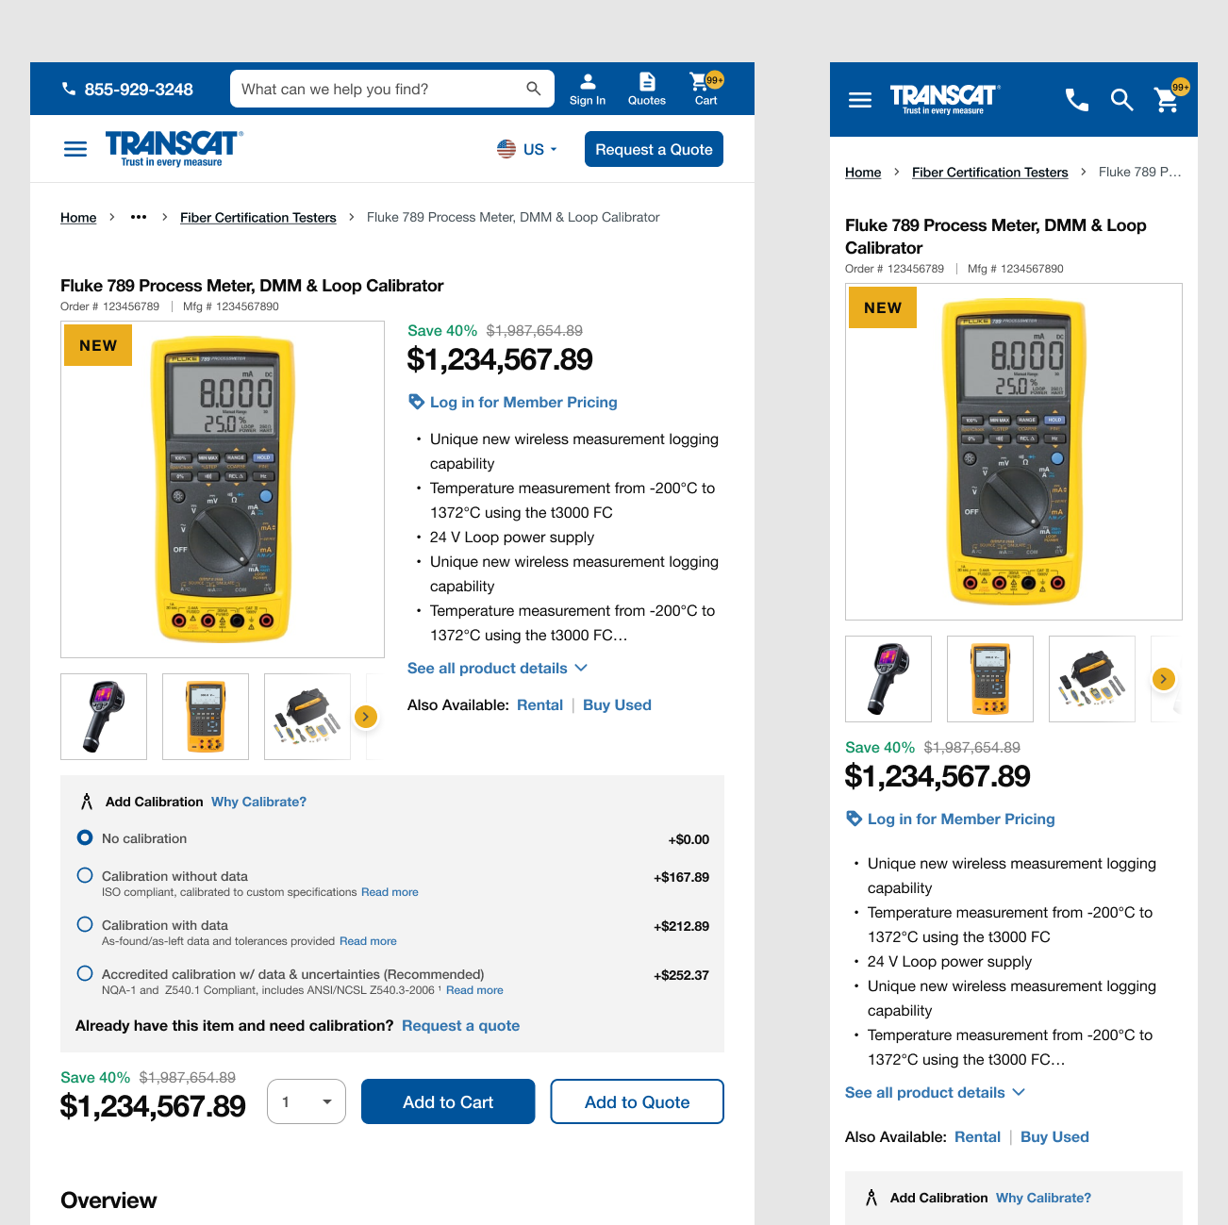This screenshot has height=1225, width=1228.
Task: Choose Calibration with data
Action: [85, 924]
